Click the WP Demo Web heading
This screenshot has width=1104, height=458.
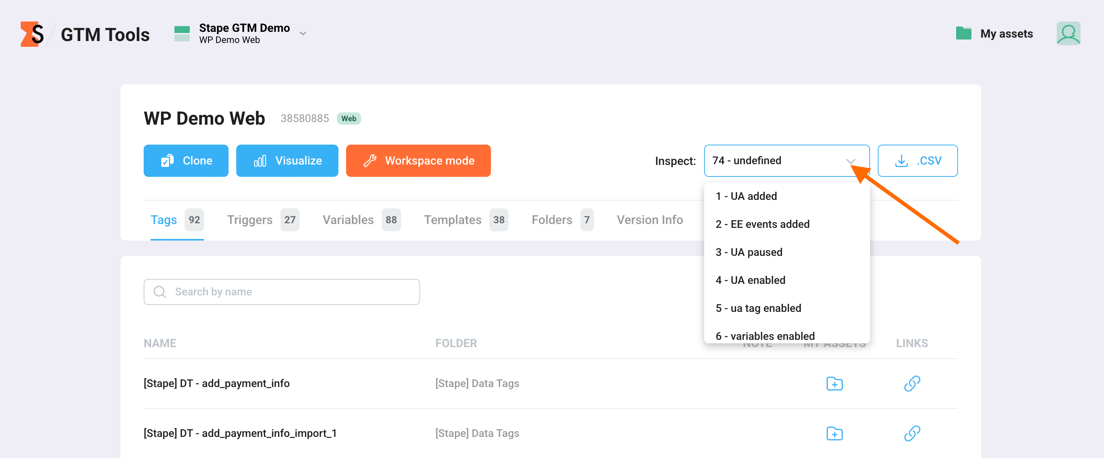(x=204, y=119)
